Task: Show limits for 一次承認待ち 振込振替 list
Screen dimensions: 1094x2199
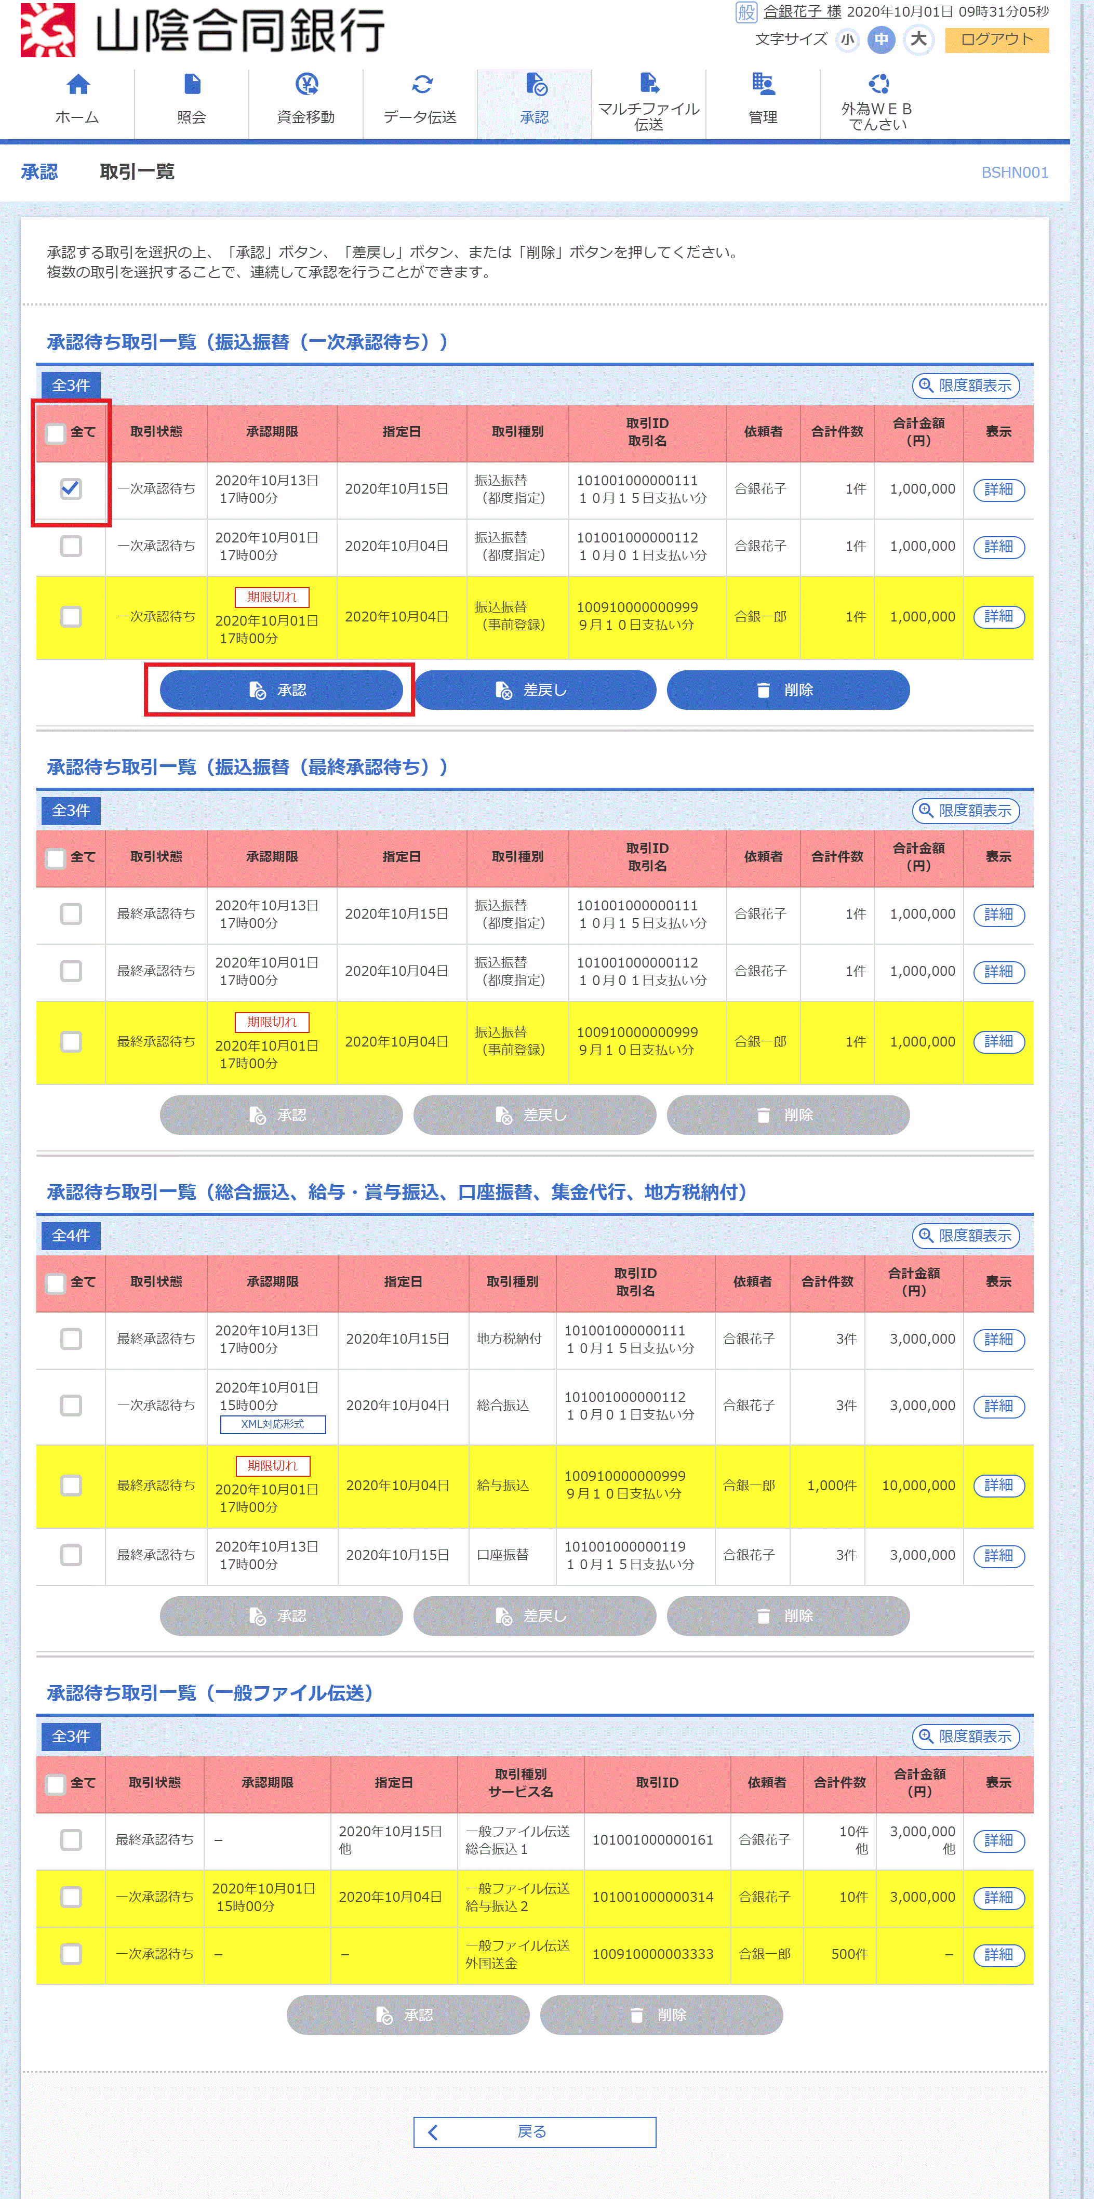Action: [x=966, y=386]
